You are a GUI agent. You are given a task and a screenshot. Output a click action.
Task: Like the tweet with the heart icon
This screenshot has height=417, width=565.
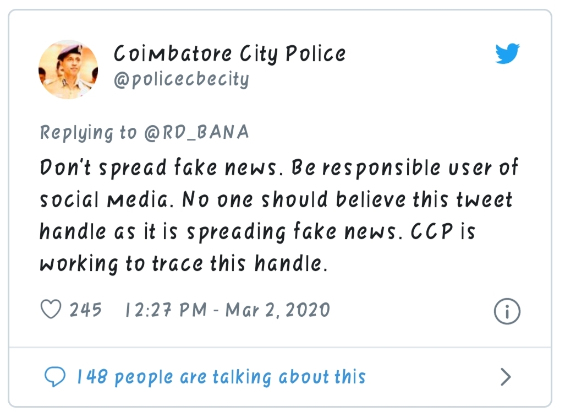[x=51, y=310]
